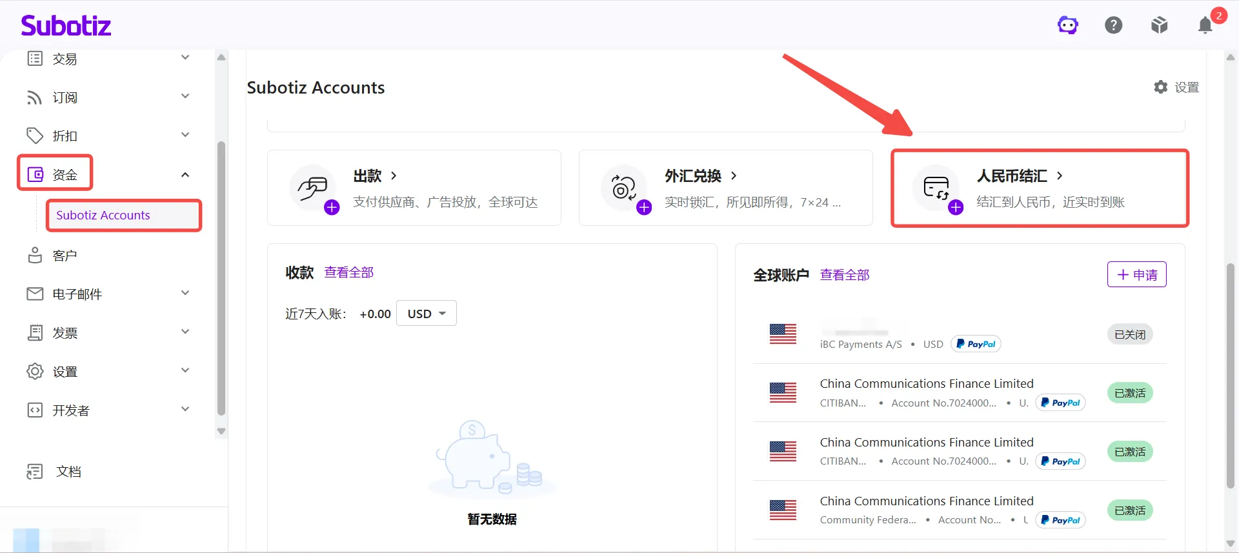Click the US flag on Community Federa... row
1239x553 pixels.
783,510
